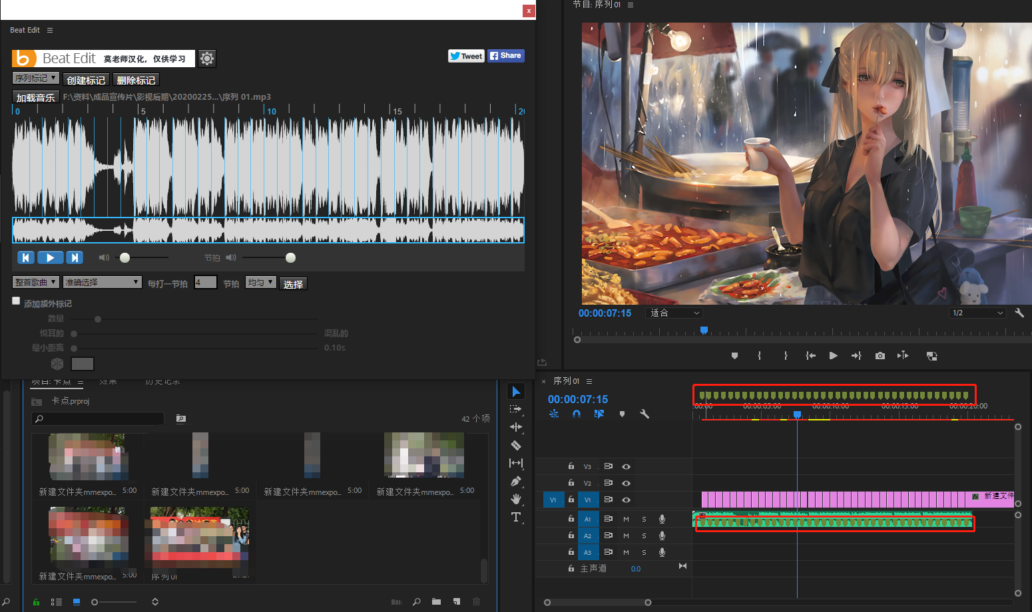Click the Tweet button in Beat Edit
The height and width of the screenshot is (612, 1032).
[x=466, y=56]
